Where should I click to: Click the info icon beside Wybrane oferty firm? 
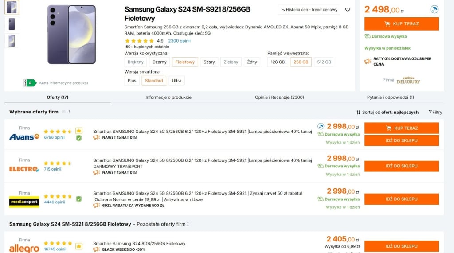[x=63, y=112]
